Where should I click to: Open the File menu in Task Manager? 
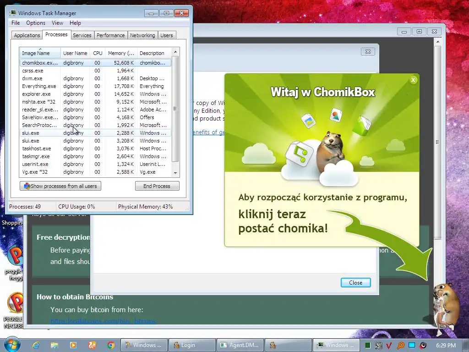(x=16, y=23)
